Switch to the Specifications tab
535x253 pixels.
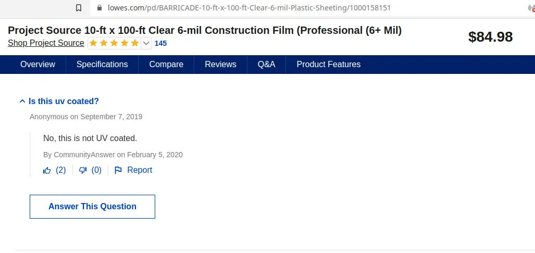pyautogui.click(x=102, y=65)
